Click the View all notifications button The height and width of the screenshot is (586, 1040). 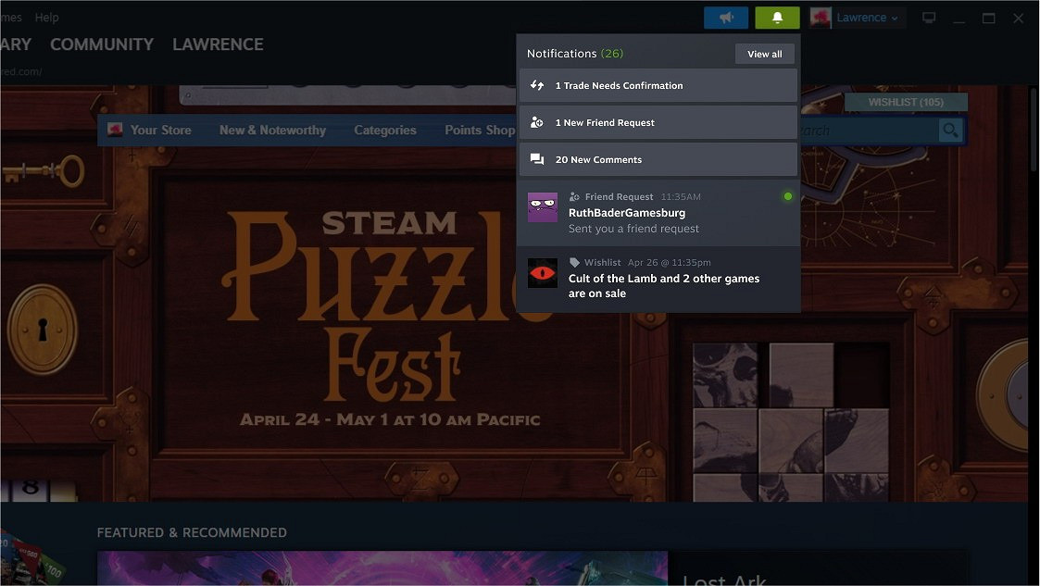click(x=764, y=53)
